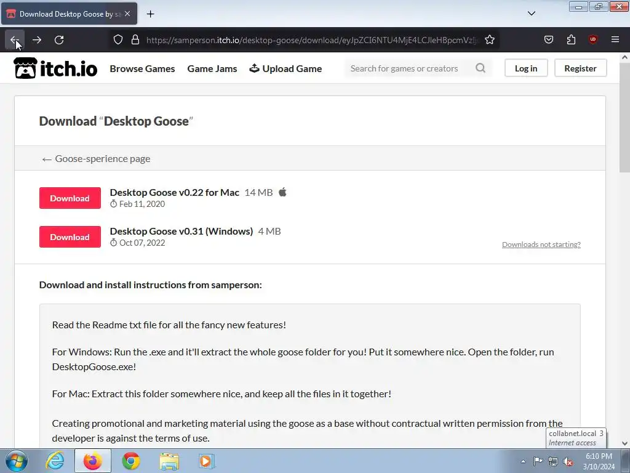Click the Desktop Goose v0.31 (Windows) title
The image size is (630, 473).
181,232
